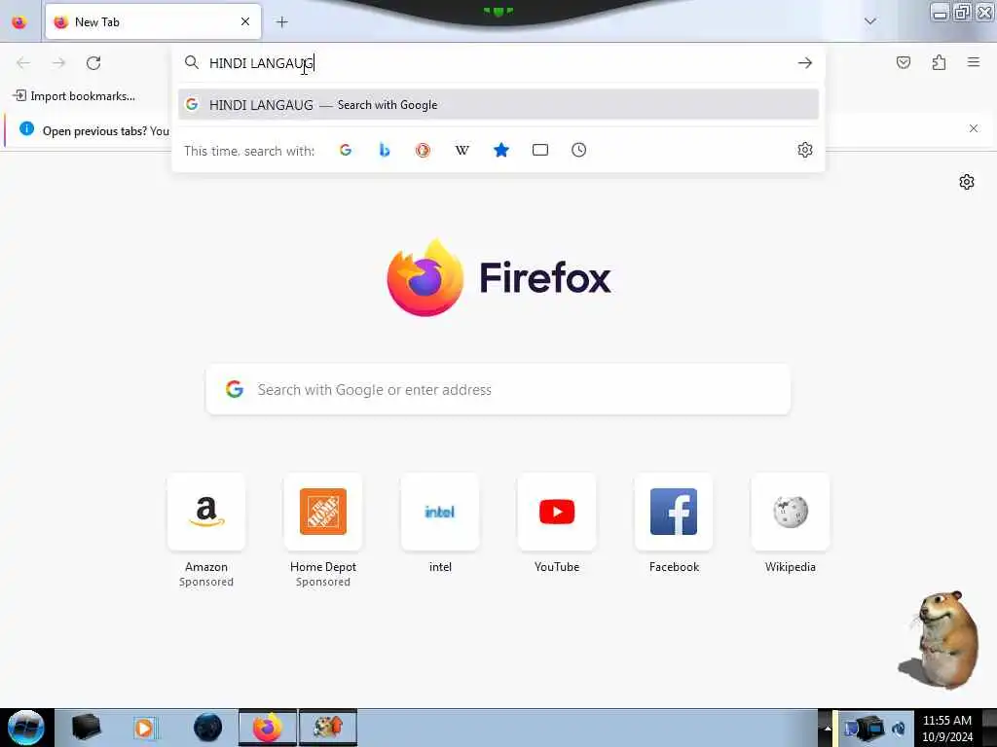Launch the media player taskbar icon
The height and width of the screenshot is (747, 997).
tap(144, 728)
